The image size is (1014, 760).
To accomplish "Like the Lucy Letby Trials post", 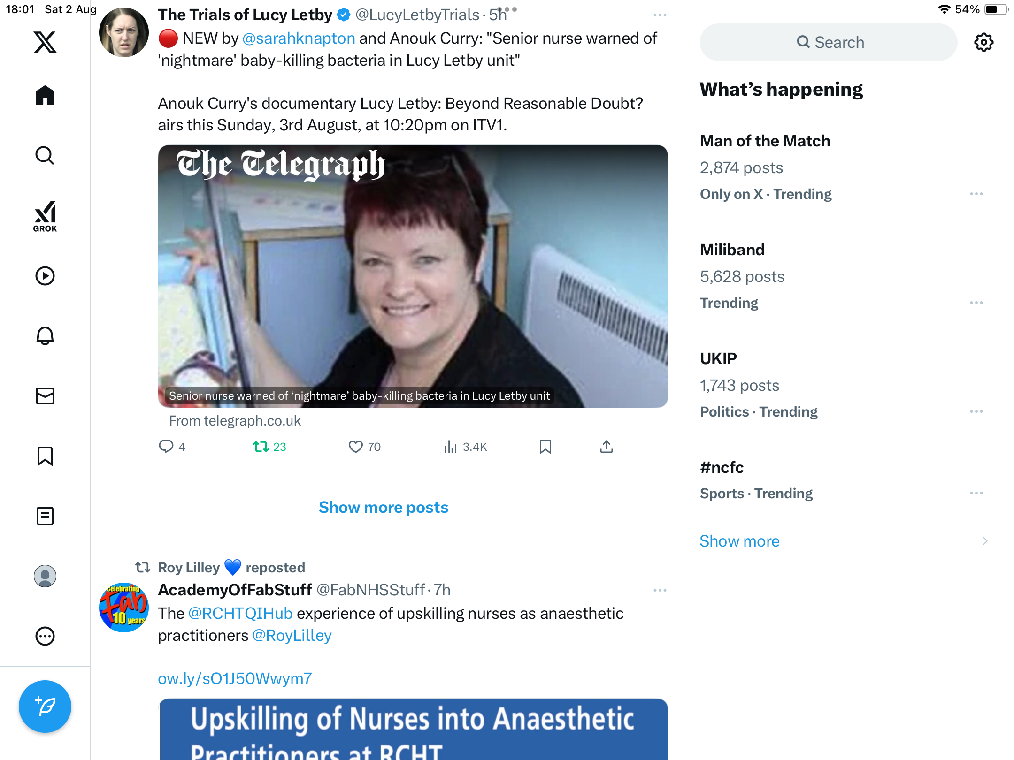I will (x=365, y=447).
